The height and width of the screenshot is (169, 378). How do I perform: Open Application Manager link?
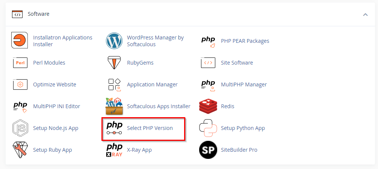[152, 84]
